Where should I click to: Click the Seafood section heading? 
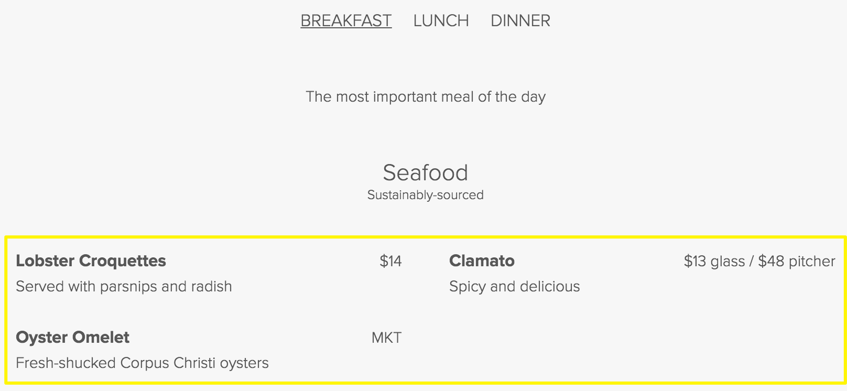(x=425, y=172)
